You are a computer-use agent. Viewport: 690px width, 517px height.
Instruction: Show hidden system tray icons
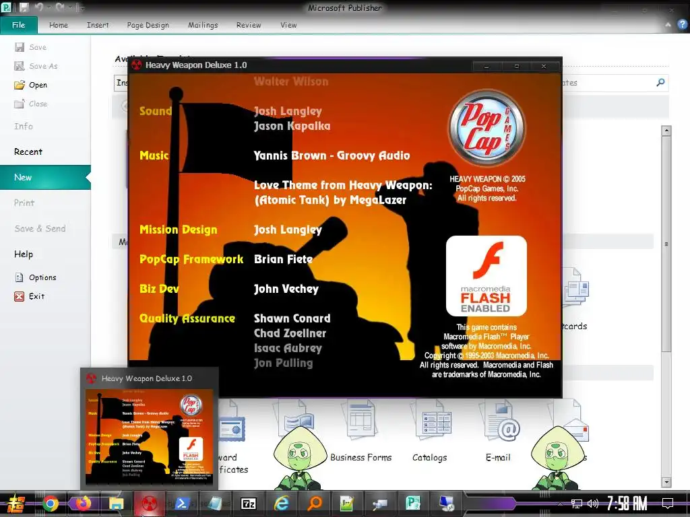pyautogui.click(x=560, y=504)
